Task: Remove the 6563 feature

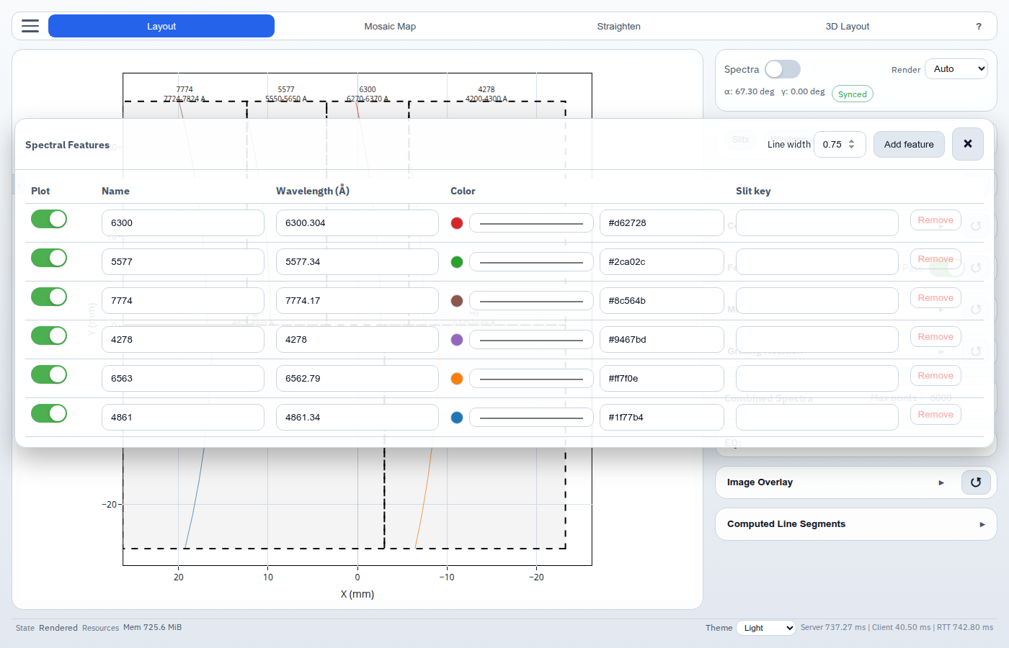Action: 935,376
